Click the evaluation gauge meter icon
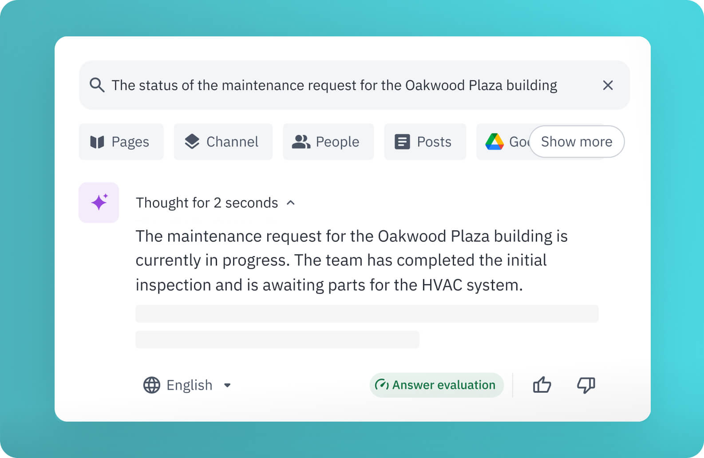Image resolution: width=704 pixels, height=458 pixels. coord(383,385)
